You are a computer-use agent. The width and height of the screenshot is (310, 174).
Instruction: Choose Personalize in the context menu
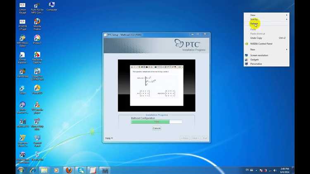point(267,64)
